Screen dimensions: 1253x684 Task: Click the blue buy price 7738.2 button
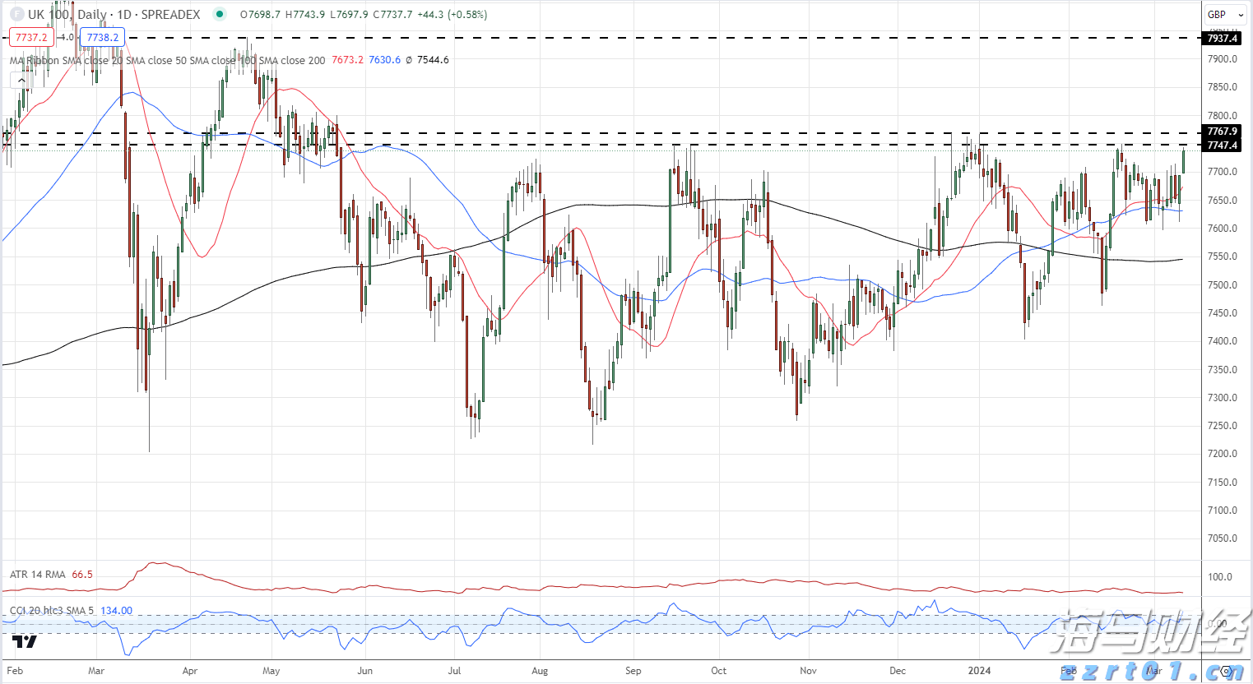[x=103, y=37]
